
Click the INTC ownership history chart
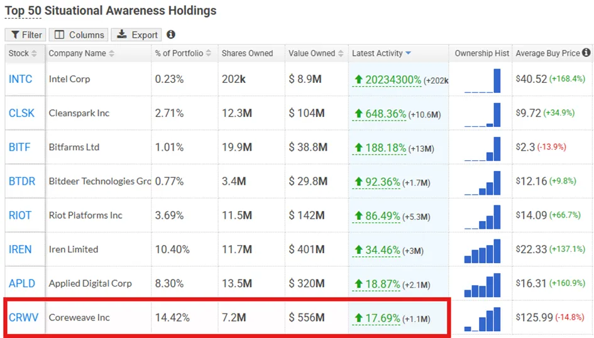point(482,80)
